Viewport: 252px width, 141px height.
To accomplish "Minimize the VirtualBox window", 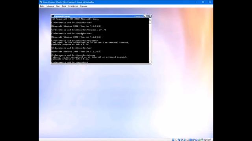I will pyautogui.click(x=196, y=2).
